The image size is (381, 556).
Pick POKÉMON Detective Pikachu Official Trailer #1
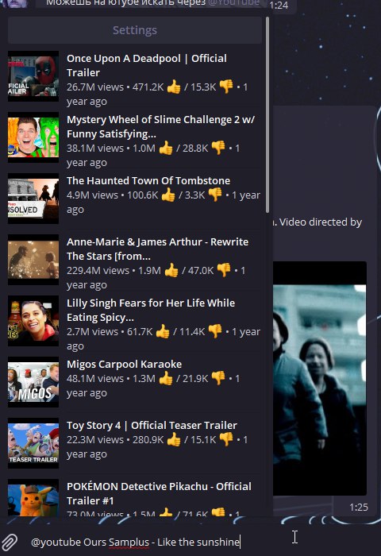coord(135,497)
